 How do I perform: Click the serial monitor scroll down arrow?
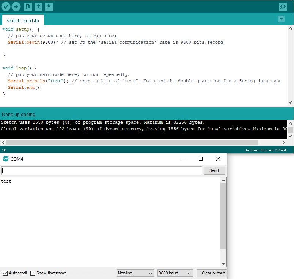click(x=223, y=264)
